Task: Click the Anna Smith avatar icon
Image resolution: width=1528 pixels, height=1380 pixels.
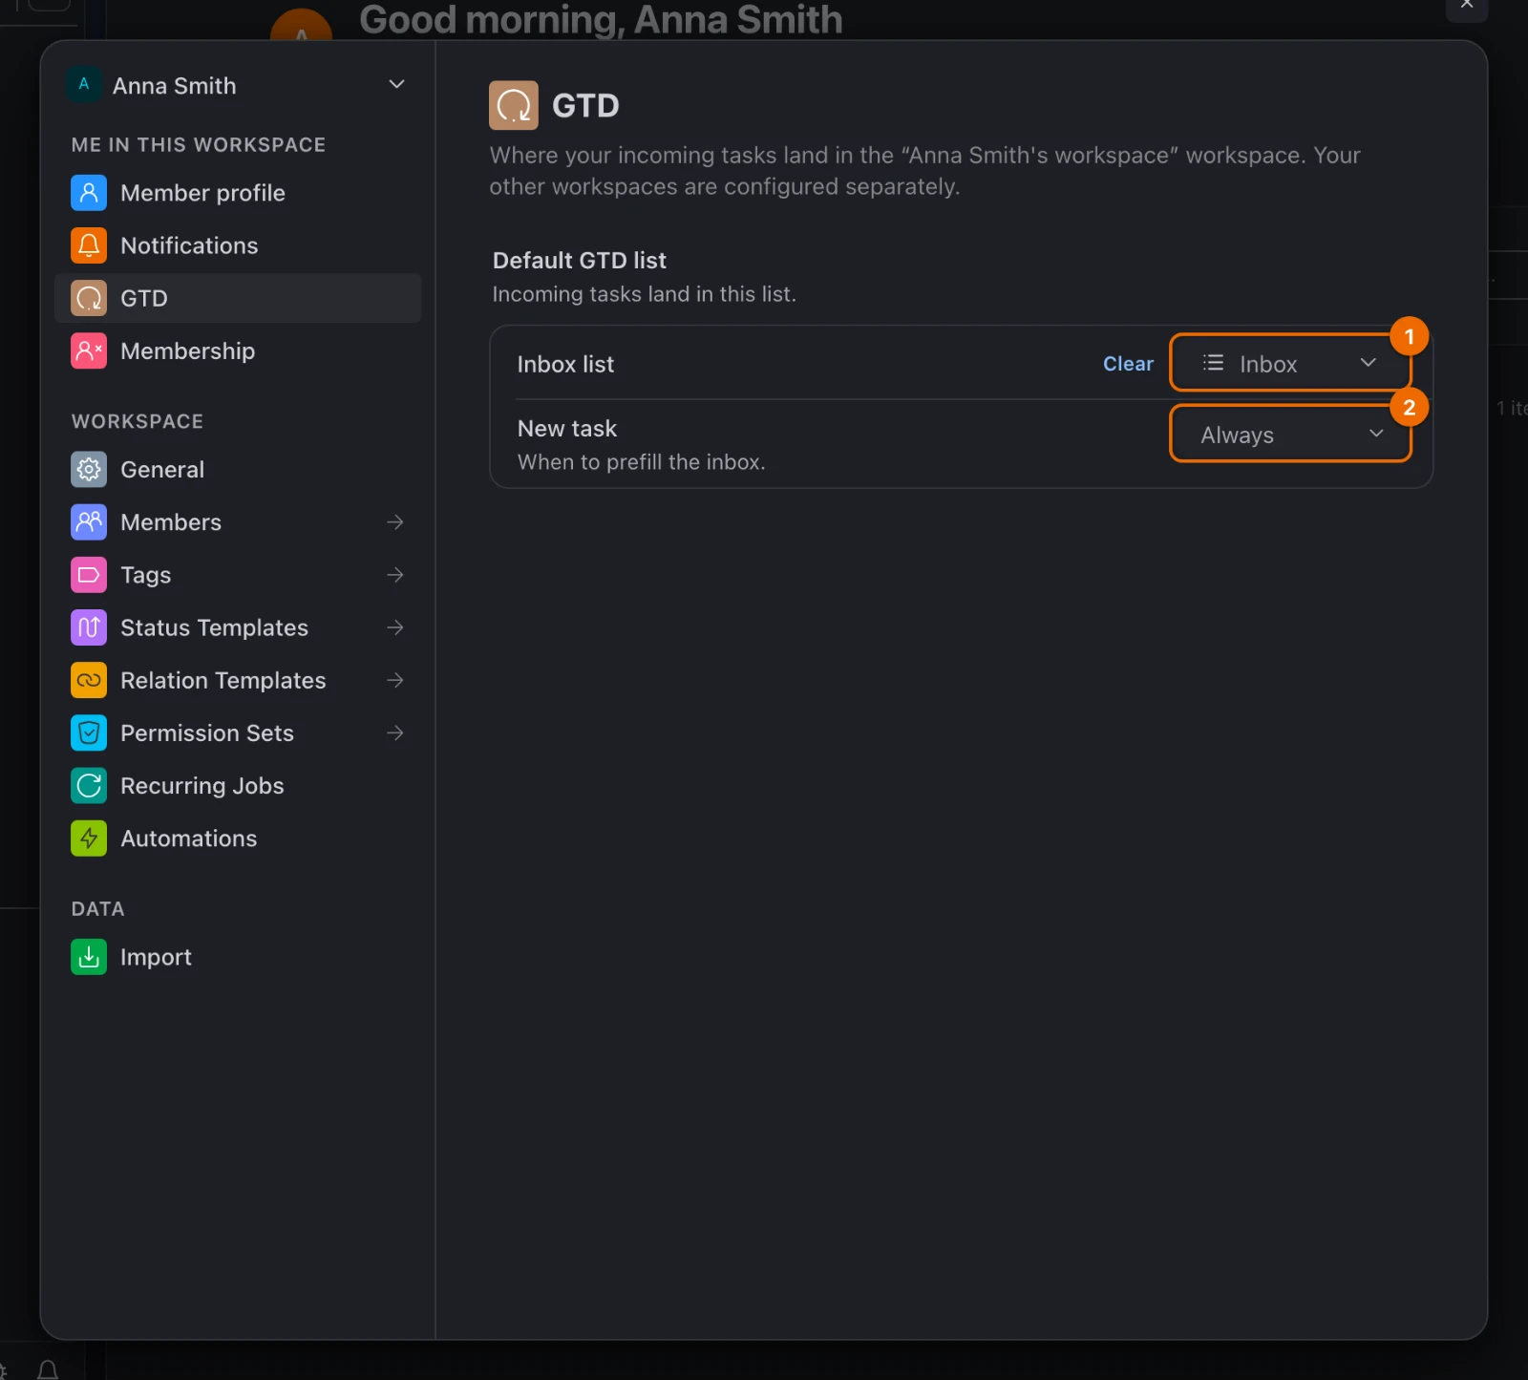Action: point(84,85)
